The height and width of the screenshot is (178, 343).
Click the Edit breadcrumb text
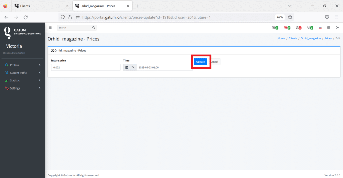(x=338, y=38)
